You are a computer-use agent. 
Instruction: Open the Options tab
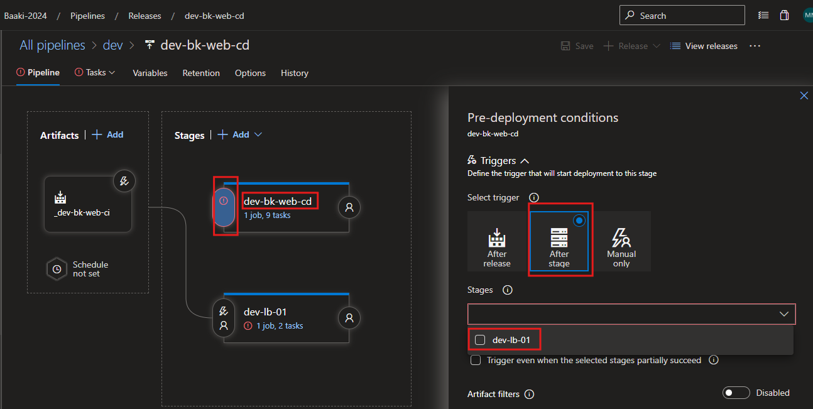[250, 73]
